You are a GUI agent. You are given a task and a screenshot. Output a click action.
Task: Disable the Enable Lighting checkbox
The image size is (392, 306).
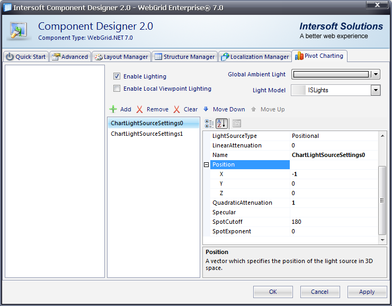(x=117, y=76)
